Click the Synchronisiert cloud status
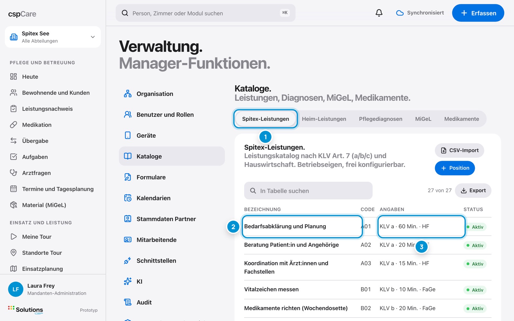The height and width of the screenshot is (321, 514). point(420,13)
